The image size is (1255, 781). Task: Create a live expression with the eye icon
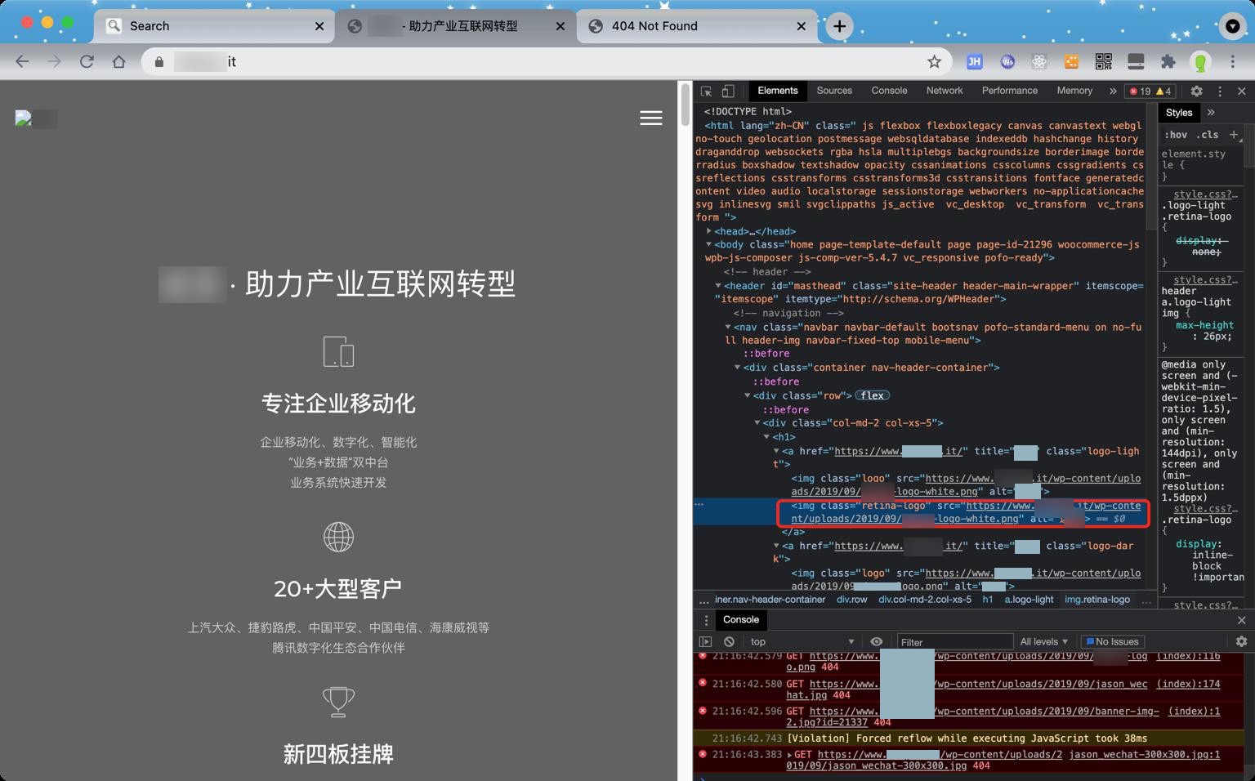point(877,642)
